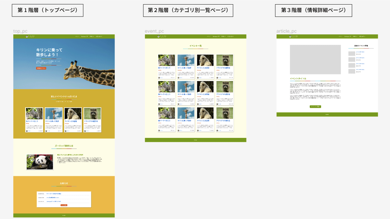Viewport: 390px width, 219px height.
Task: Open the ライオンとお昼寝 card in top_pc
Action: 73,120
